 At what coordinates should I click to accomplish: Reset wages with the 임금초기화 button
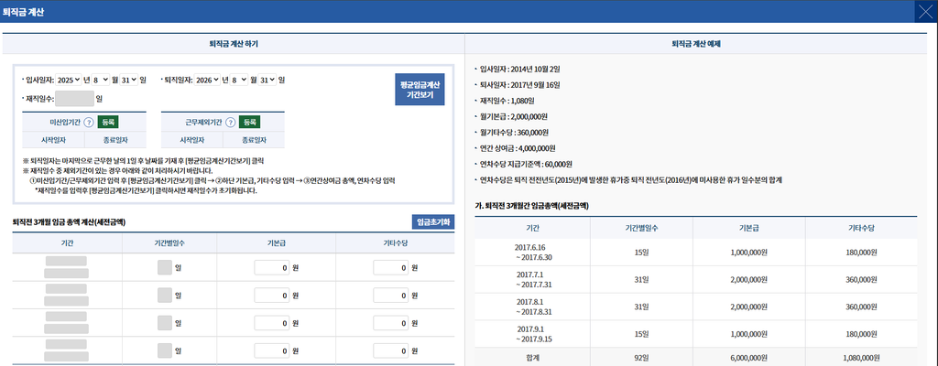(x=433, y=221)
